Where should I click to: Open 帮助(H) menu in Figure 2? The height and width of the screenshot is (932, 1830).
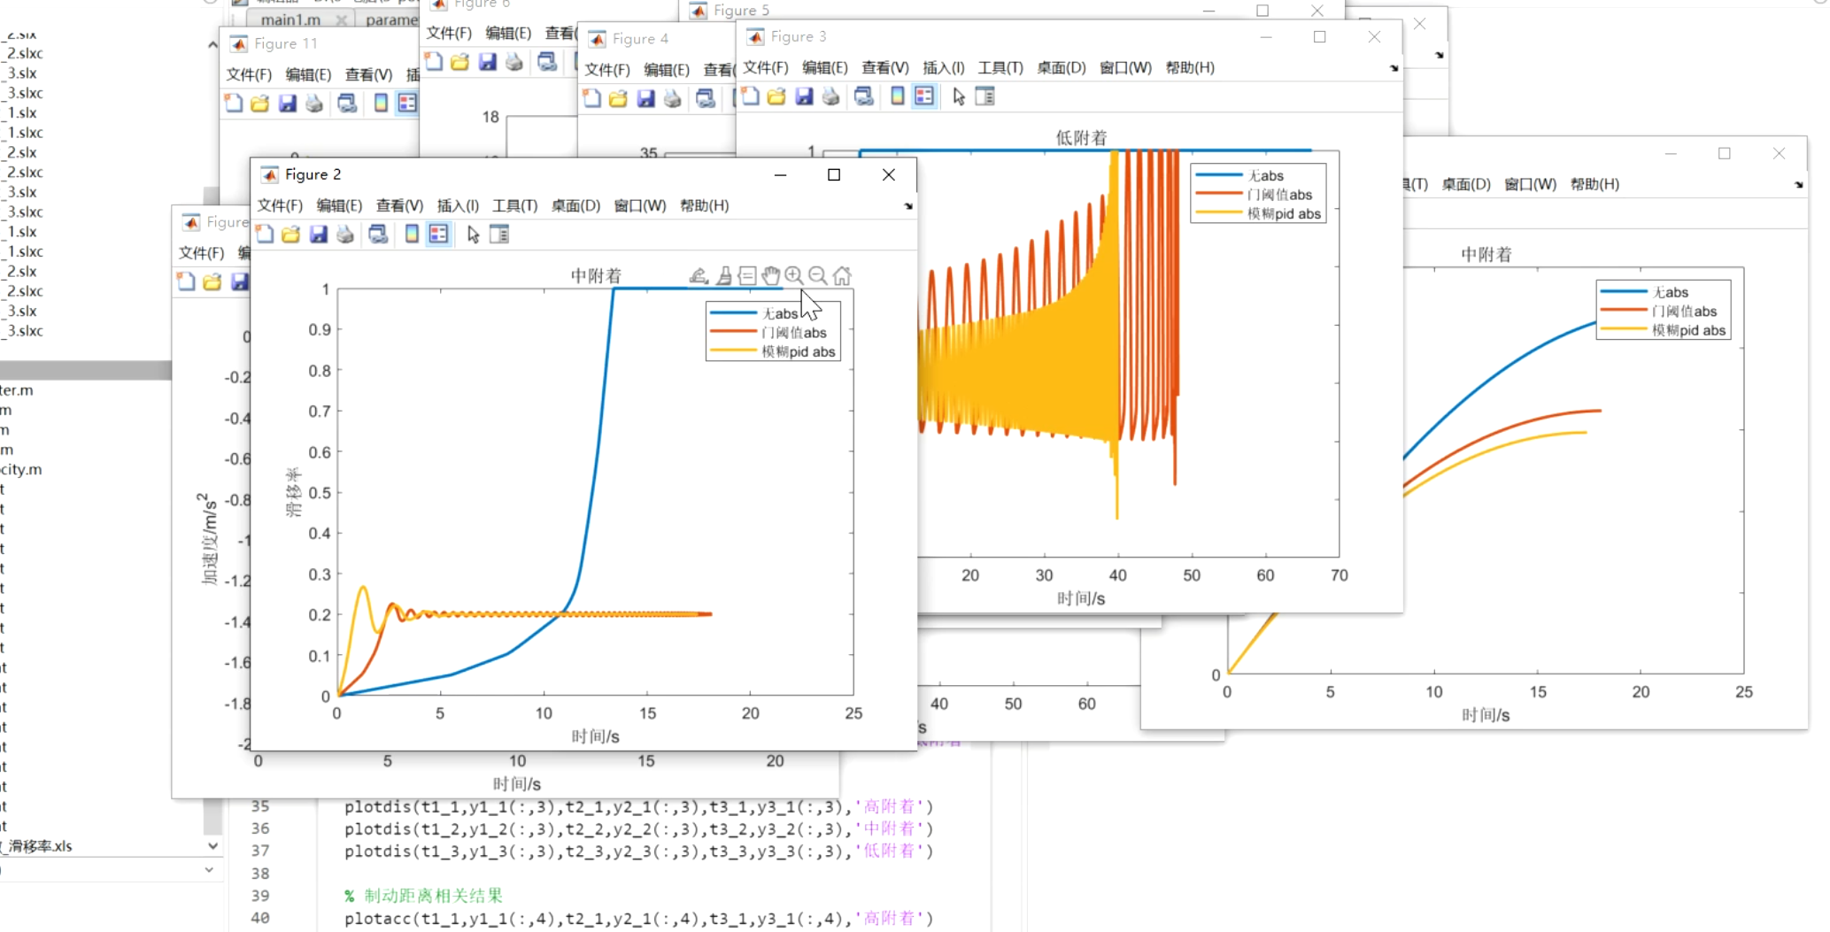(704, 205)
